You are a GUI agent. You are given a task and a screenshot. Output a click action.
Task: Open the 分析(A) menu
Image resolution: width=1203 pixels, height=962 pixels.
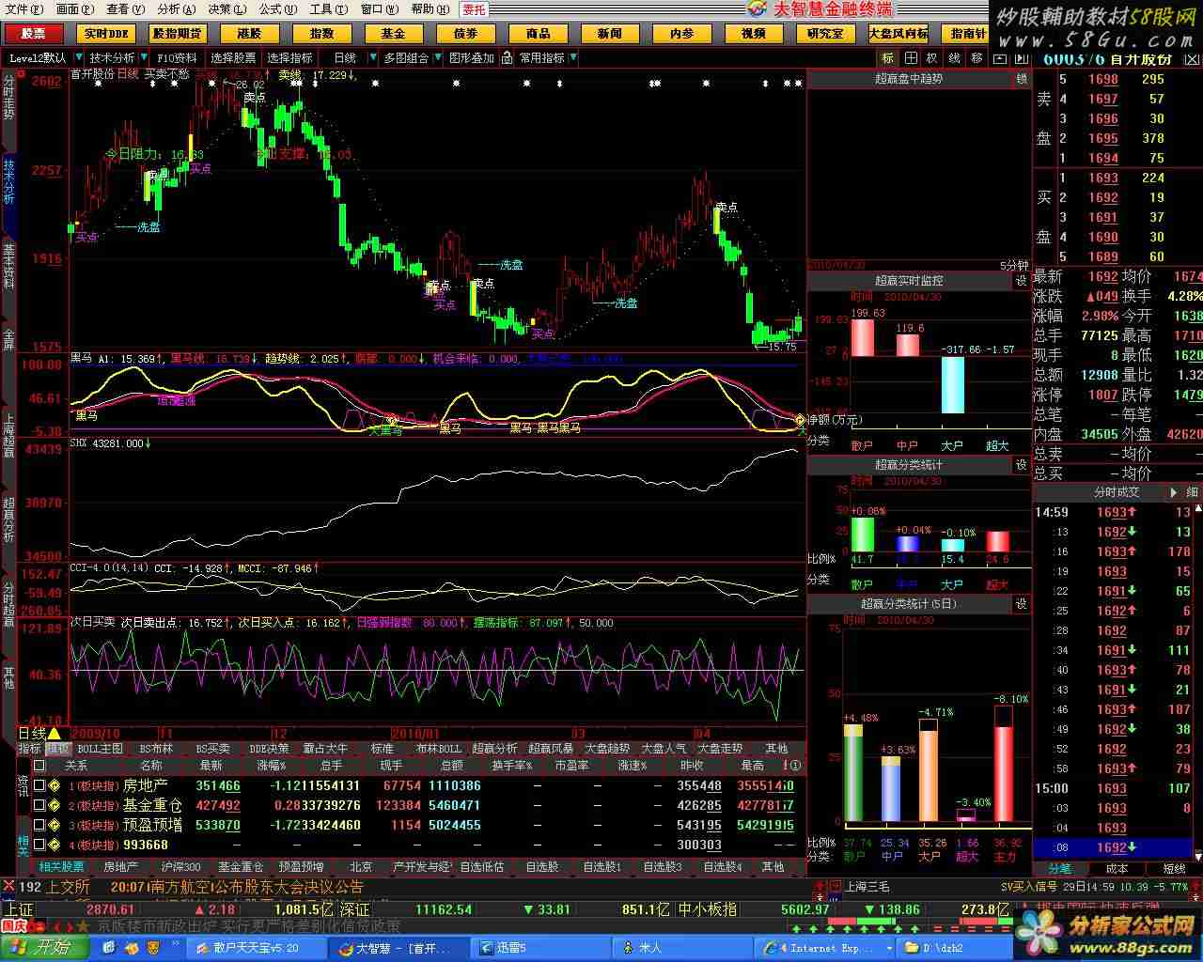coord(177,9)
